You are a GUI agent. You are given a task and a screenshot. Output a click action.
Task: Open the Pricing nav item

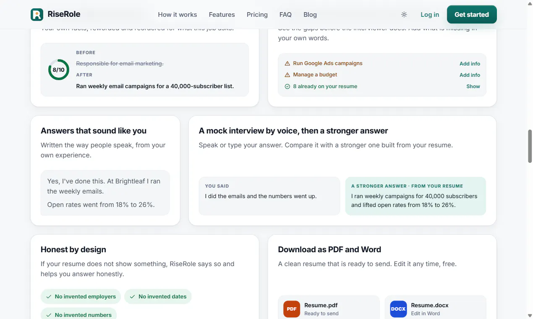click(x=257, y=15)
